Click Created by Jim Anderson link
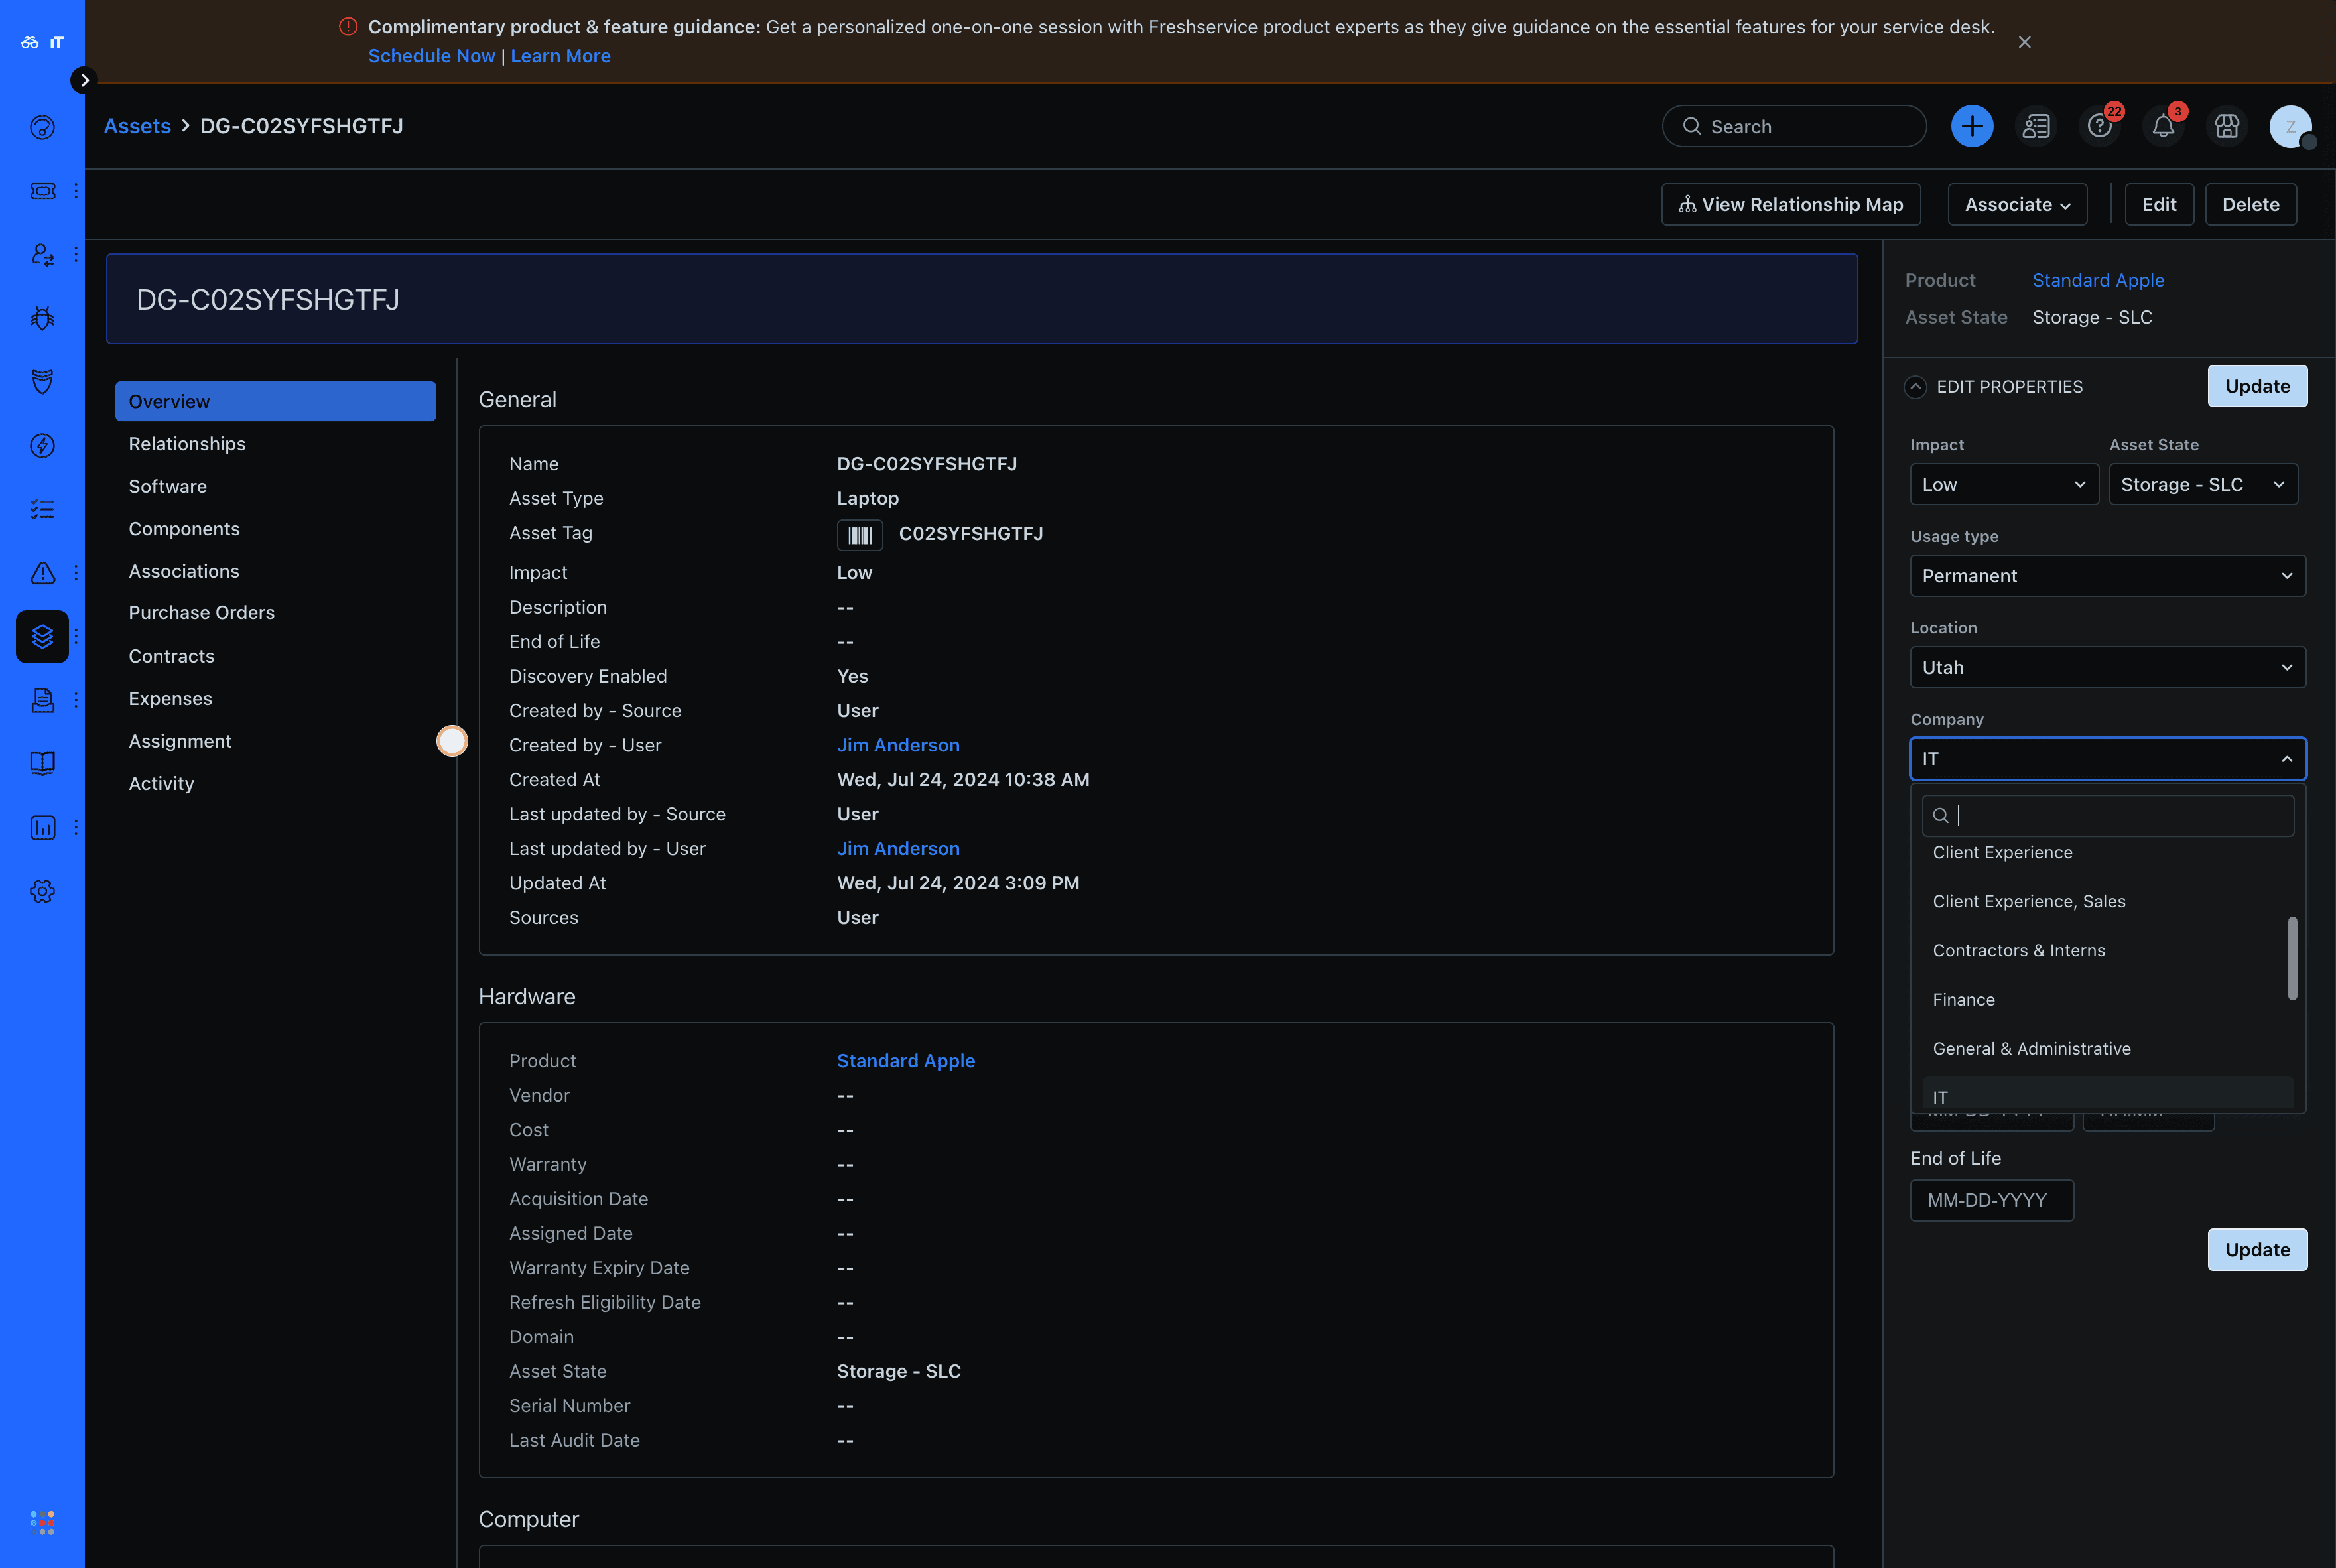Image resolution: width=2336 pixels, height=1568 pixels. point(898,745)
